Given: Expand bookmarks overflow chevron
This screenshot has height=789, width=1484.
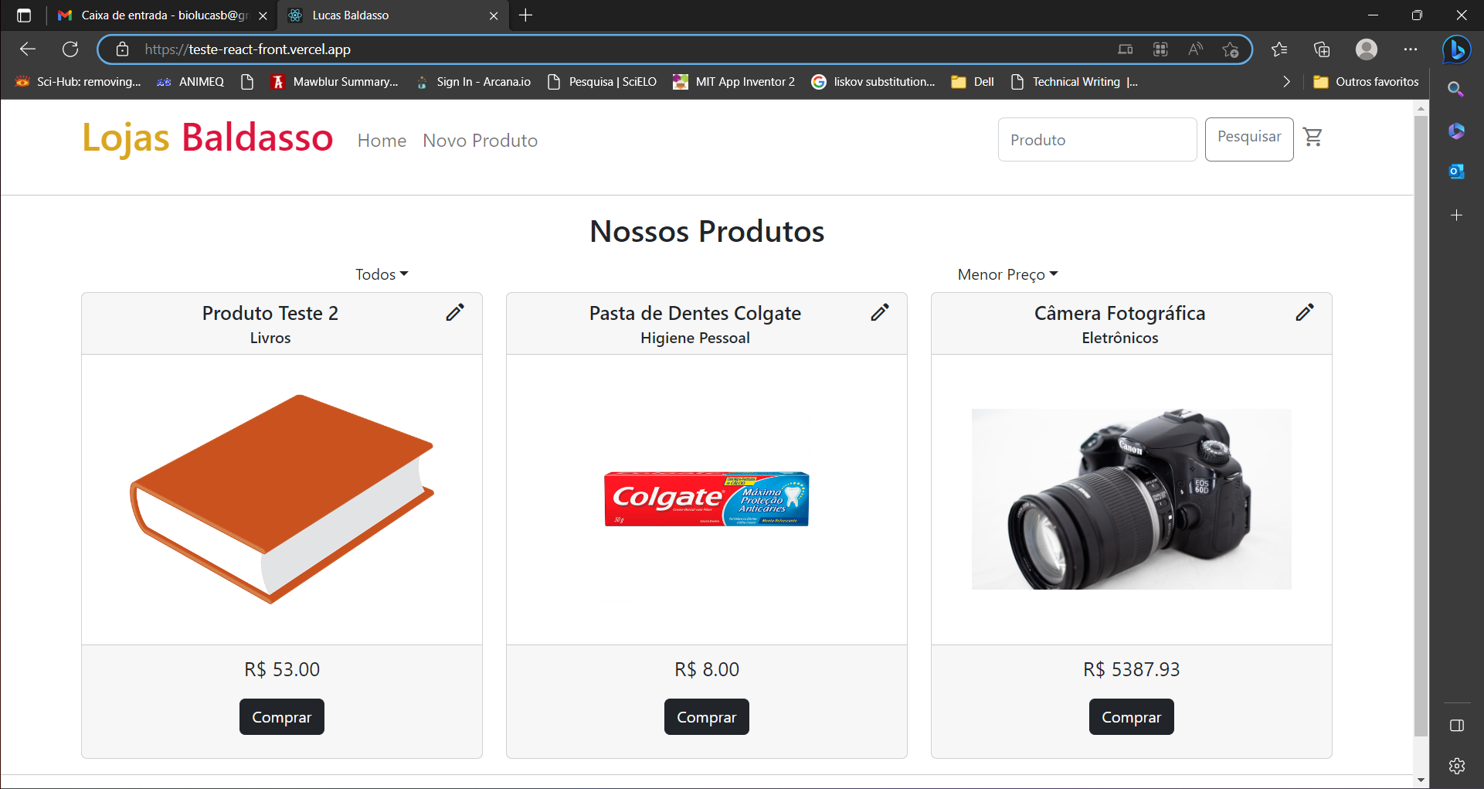Looking at the screenshot, I should [x=1285, y=82].
